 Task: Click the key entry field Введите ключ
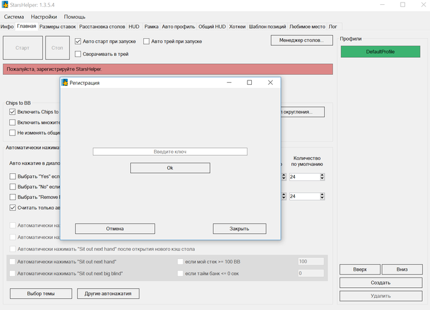pyautogui.click(x=170, y=152)
